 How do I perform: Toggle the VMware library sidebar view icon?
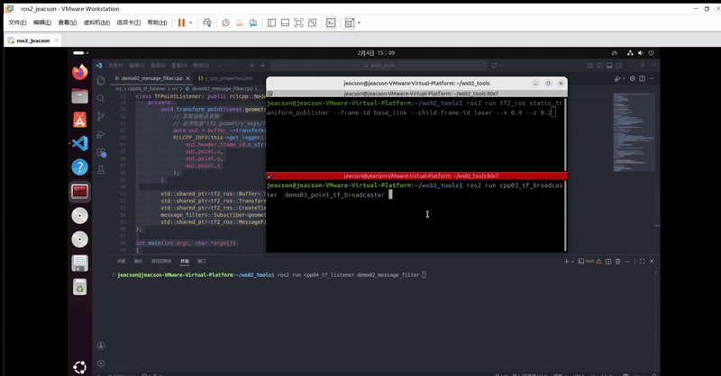point(271,22)
